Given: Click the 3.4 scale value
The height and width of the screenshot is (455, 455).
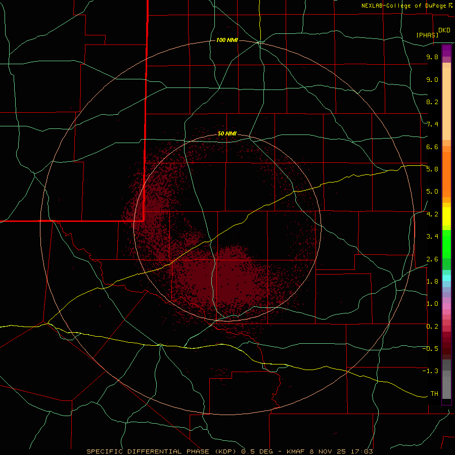Looking at the screenshot, I should point(432,237).
